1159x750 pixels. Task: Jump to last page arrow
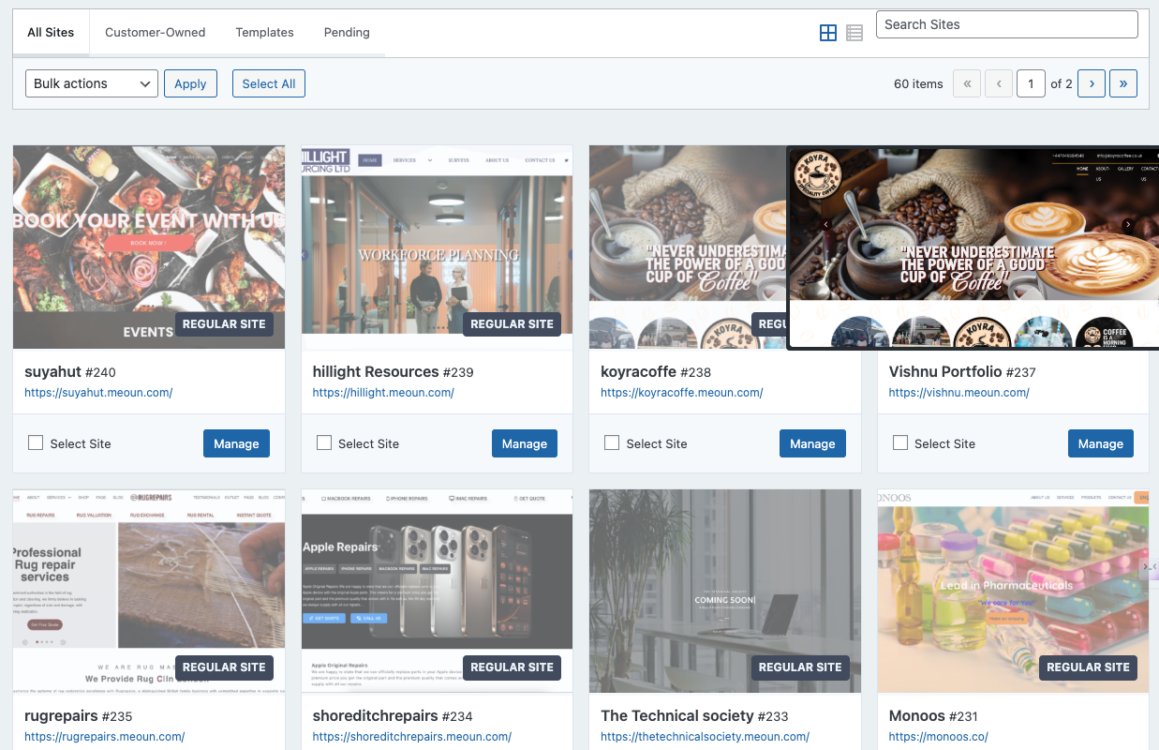tap(1122, 83)
